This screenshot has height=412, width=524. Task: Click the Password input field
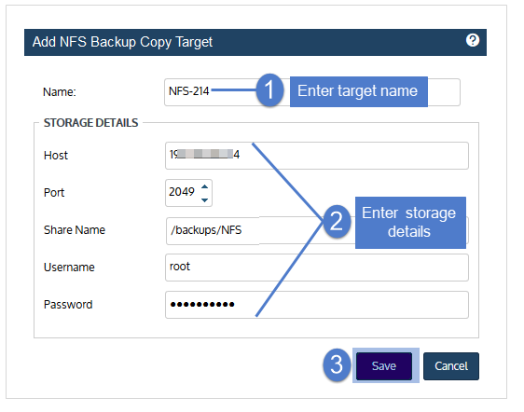317,305
